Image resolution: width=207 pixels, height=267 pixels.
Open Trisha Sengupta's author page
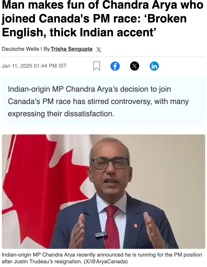71,49
